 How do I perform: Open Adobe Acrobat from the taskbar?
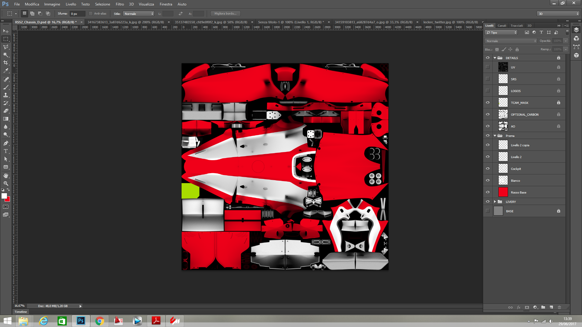tap(156, 321)
